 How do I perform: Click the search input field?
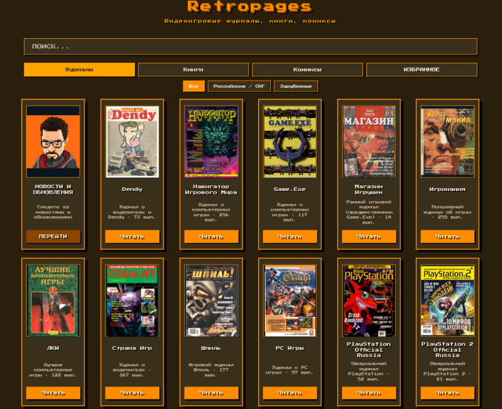251,46
